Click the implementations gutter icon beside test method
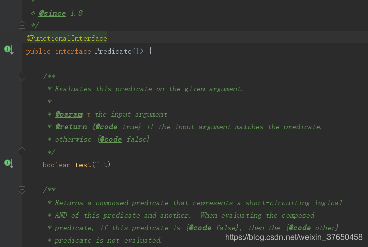The image size is (368, 247). [x=9, y=163]
